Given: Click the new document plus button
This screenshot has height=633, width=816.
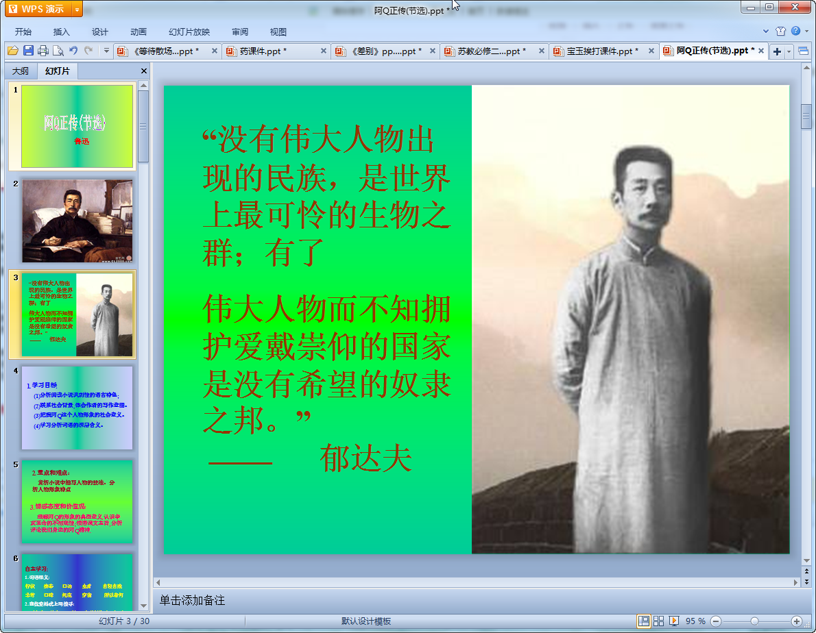Looking at the screenshot, I should click(777, 51).
